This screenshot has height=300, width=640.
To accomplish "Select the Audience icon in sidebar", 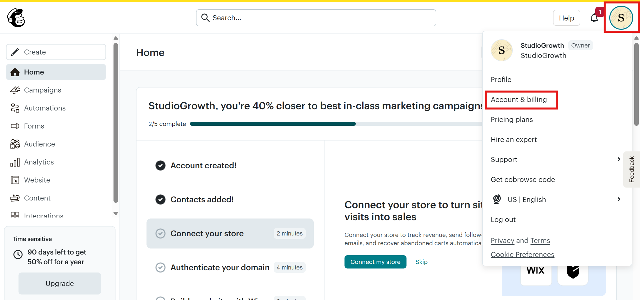I will [15, 144].
